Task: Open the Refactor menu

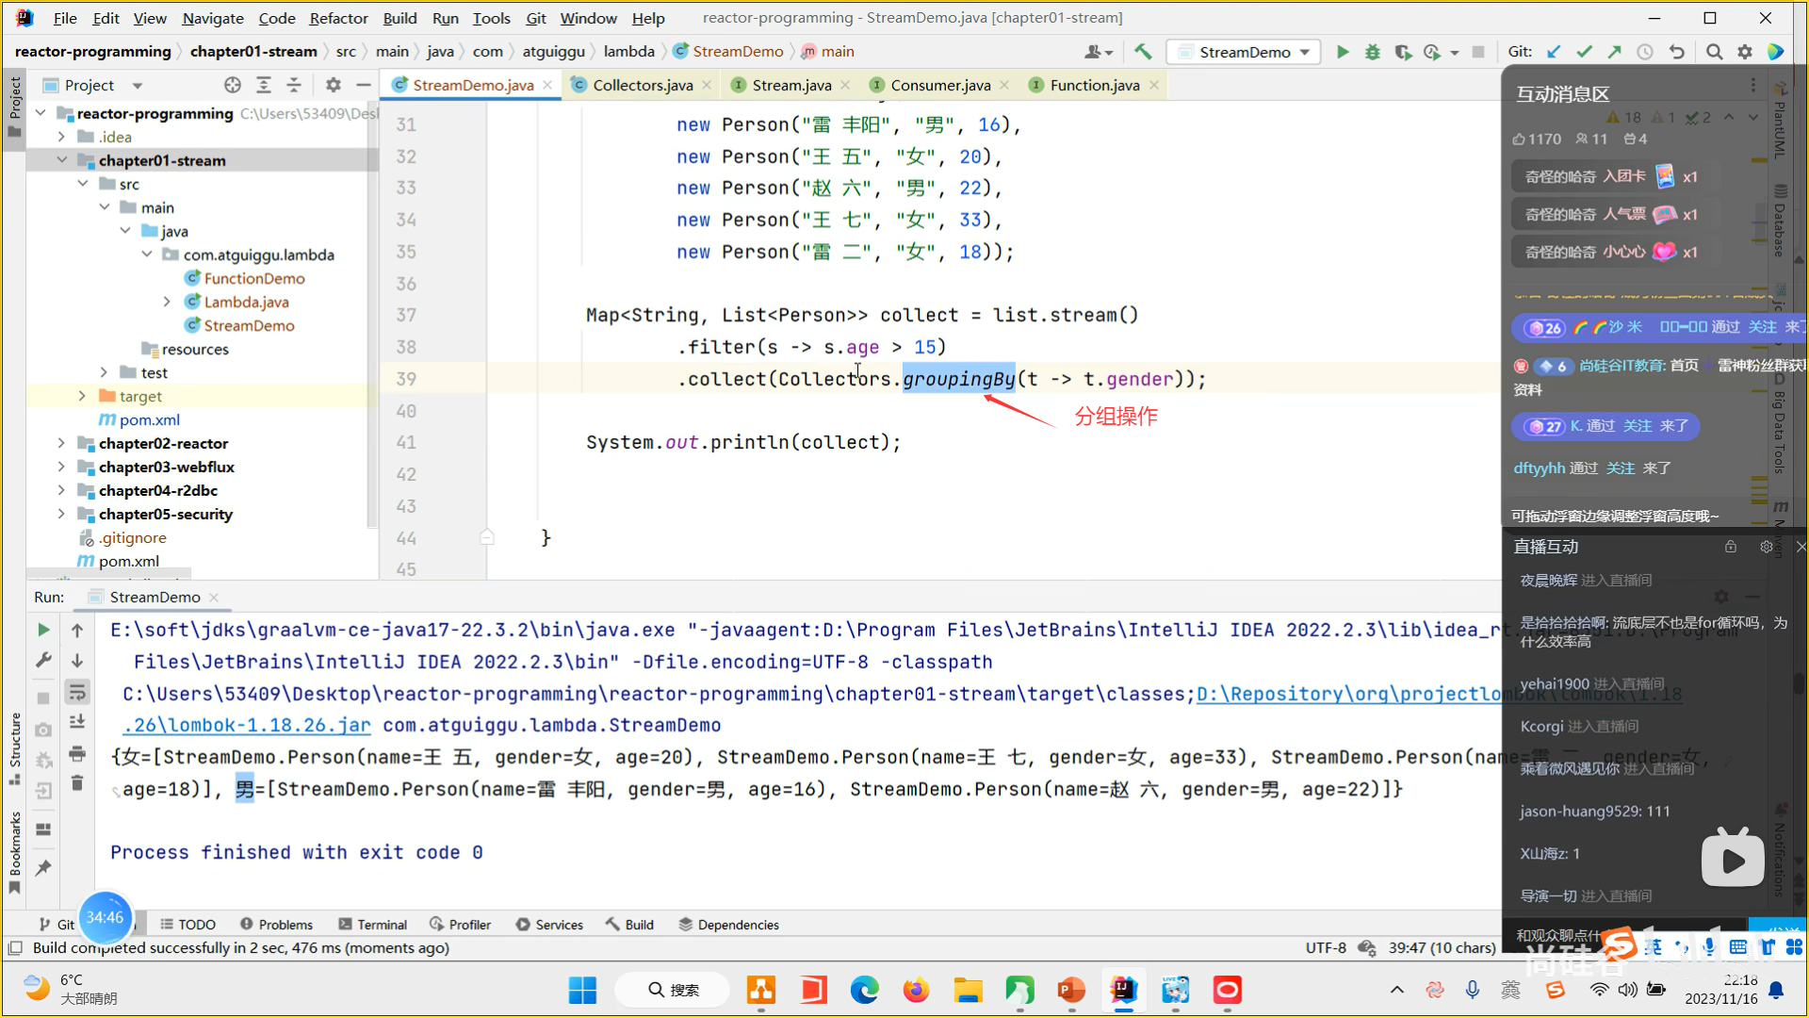Action: point(338,18)
